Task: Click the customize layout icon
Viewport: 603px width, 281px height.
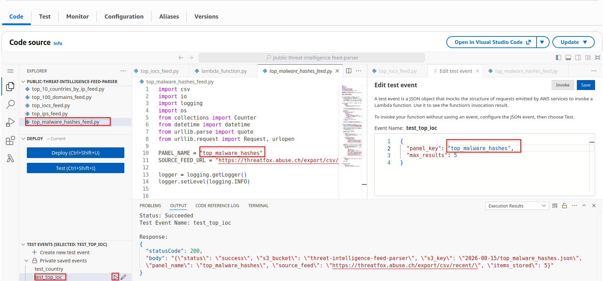Action: pyautogui.click(x=588, y=58)
